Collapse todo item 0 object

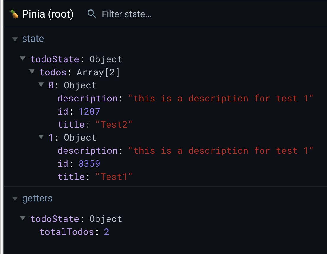(41, 84)
